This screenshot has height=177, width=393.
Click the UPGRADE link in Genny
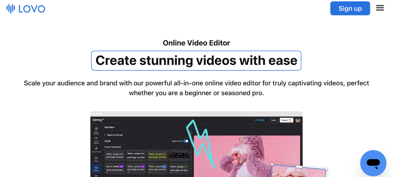click(x=259, y=120)
